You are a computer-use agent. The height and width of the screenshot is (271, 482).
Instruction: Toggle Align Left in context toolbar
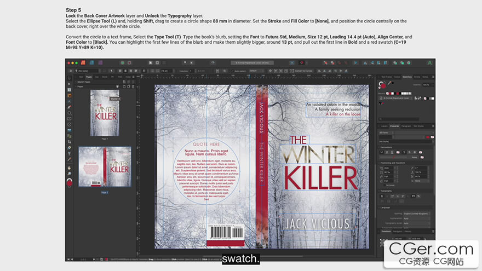point(120,71)
